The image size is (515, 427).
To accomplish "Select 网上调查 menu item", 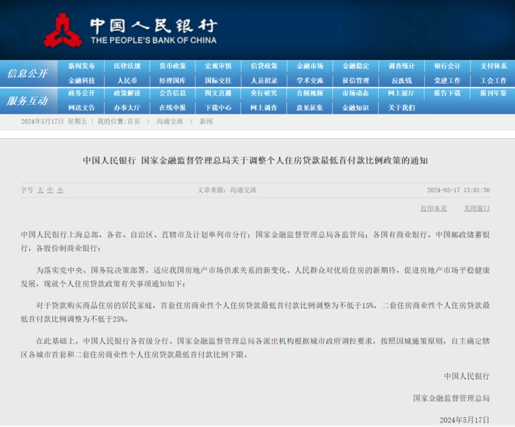I will click(264, 108).
